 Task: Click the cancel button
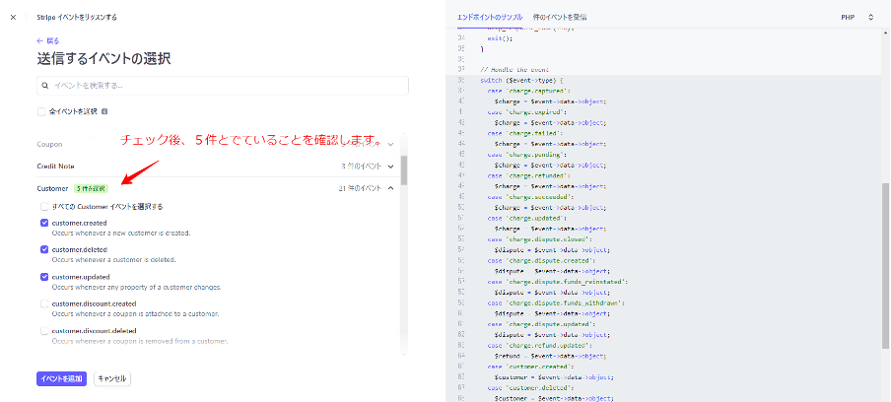(x=111, y=378)
